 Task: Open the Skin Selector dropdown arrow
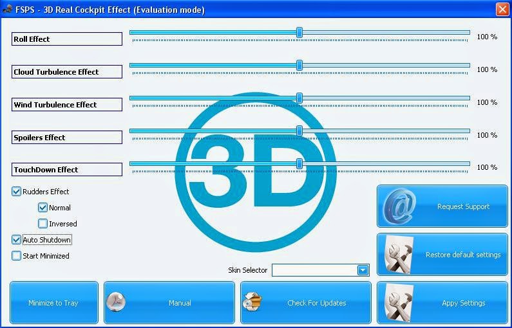click(x=363, y=270)
